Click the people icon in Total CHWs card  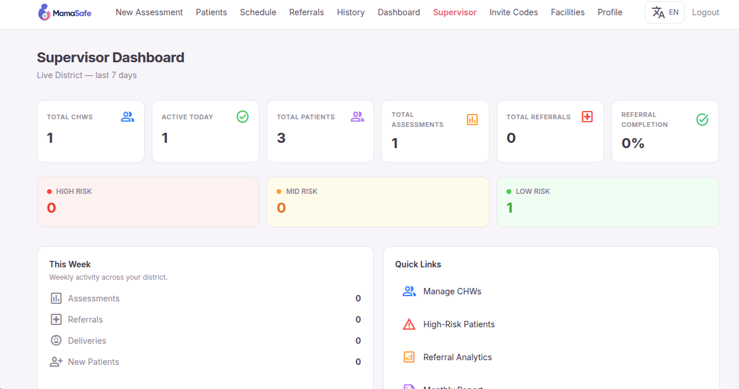coord(128,117)
